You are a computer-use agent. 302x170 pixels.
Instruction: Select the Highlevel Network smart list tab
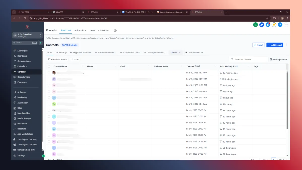[81, 53]
